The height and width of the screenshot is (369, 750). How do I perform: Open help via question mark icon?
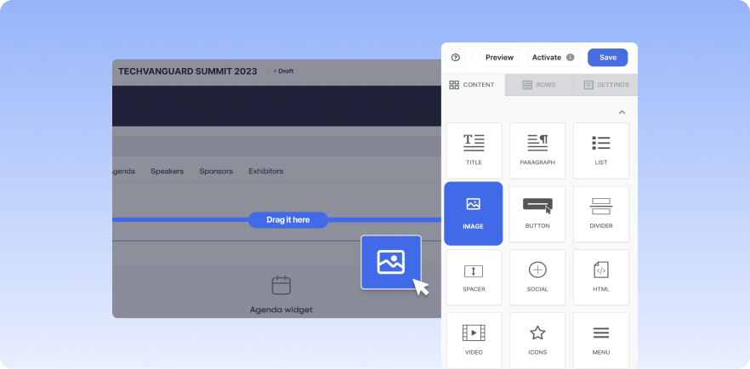456,58
